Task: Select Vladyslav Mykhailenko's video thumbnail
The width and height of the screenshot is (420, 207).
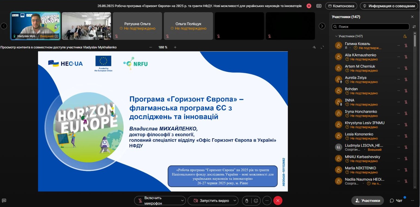Action: pos(35,26)
